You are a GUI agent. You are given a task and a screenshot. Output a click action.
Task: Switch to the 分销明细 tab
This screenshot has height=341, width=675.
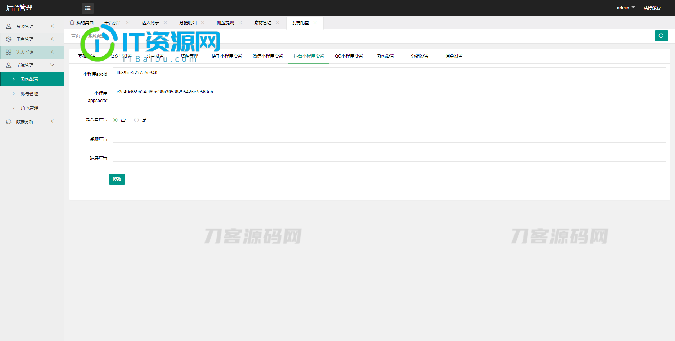[188, 22]
